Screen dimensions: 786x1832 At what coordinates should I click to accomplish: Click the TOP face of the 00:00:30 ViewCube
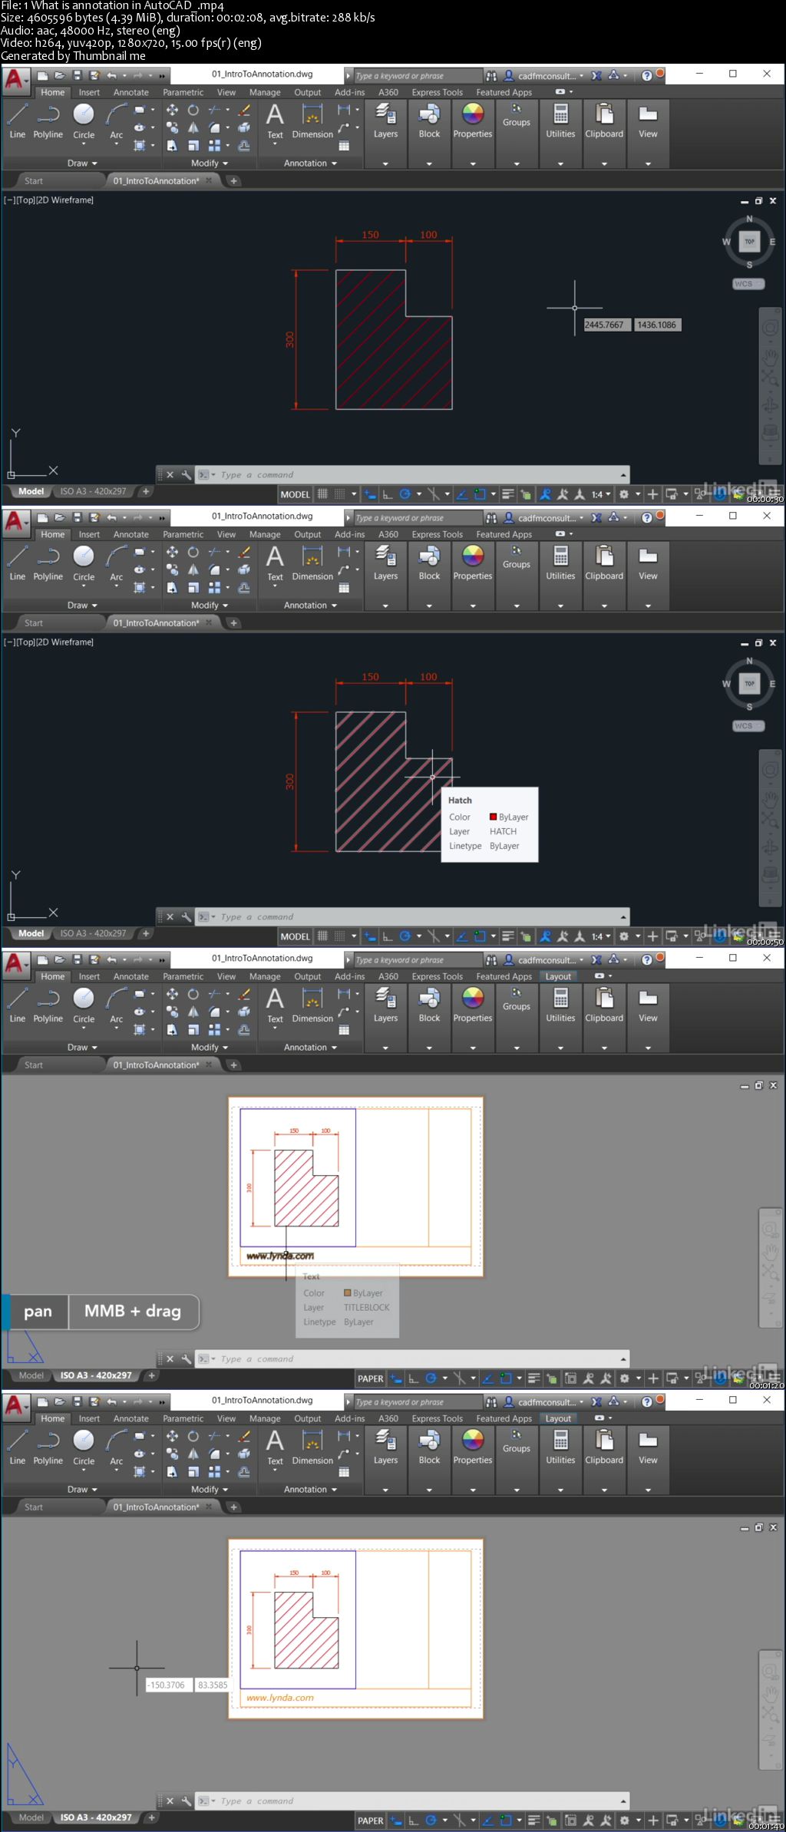click(x=749, y=241)
